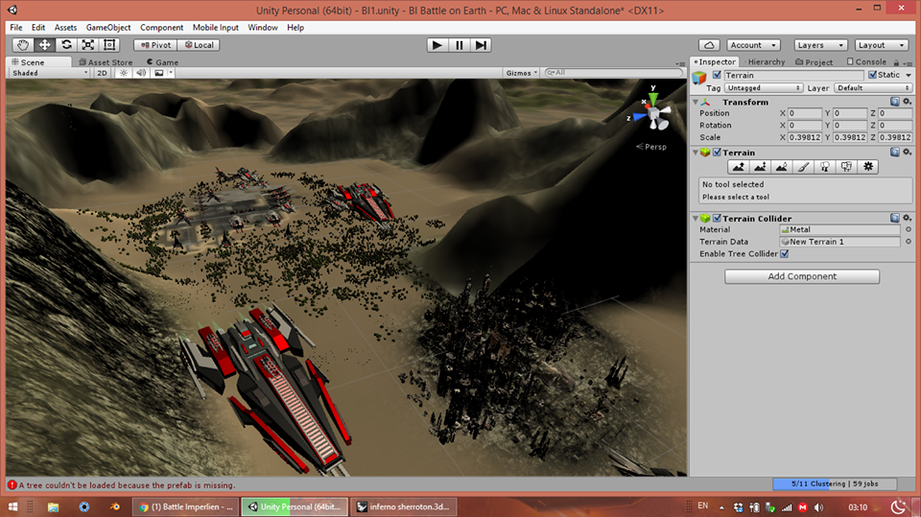Screen dimensions: 921x517
Task: Open the Gizmos dropdown
Action: pos(522,73)
